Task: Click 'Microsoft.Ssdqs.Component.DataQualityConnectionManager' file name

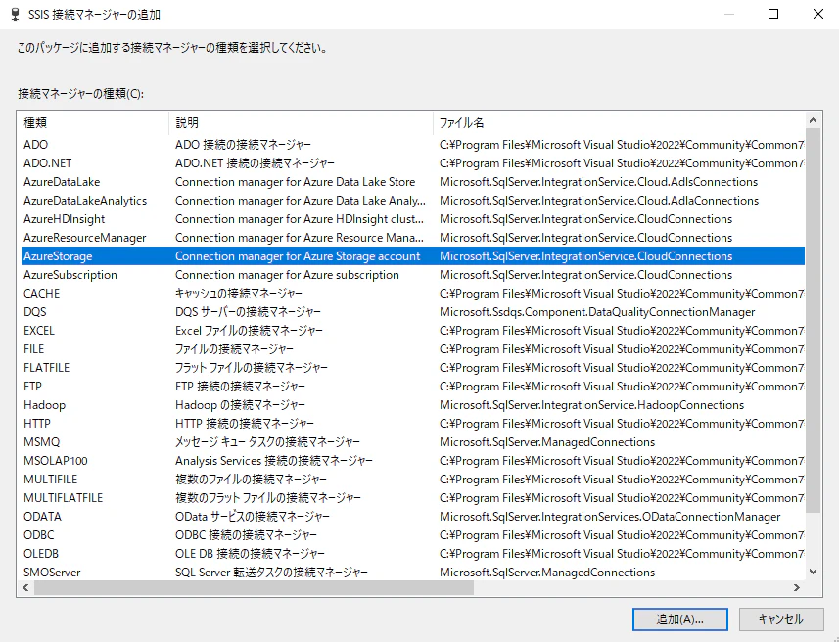Action: [597, 312]
